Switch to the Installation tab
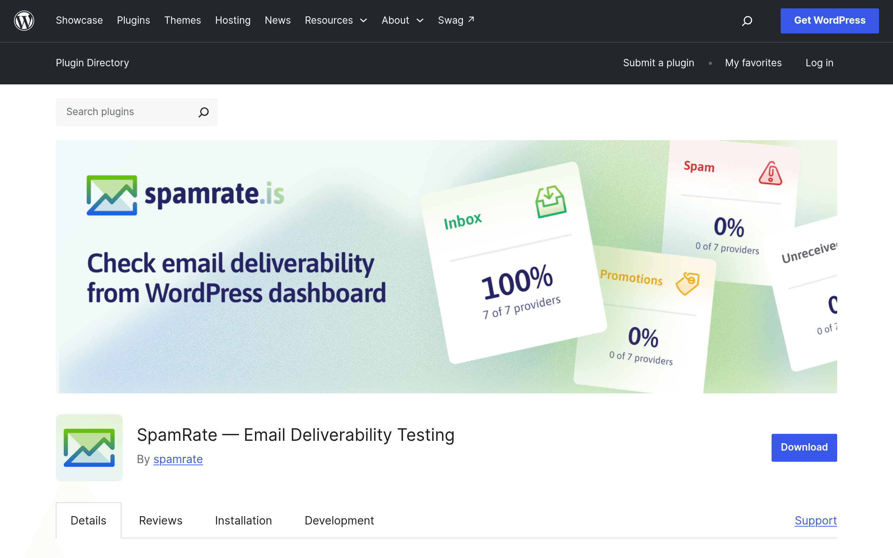The width and height of the screenshot is (893, 558). click(x=243, y=520)
